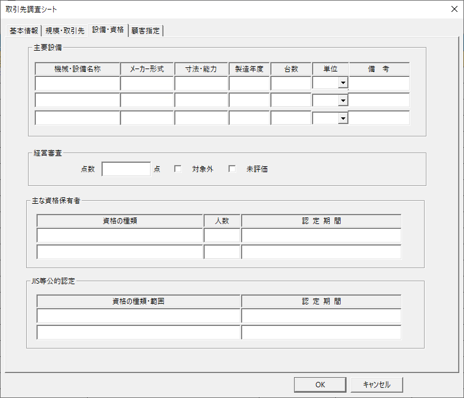Click third row 製造年度 field

(249, 118)
